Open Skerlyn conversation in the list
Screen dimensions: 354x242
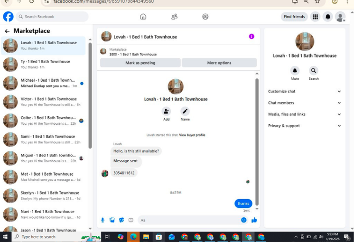tap(43, 195)
